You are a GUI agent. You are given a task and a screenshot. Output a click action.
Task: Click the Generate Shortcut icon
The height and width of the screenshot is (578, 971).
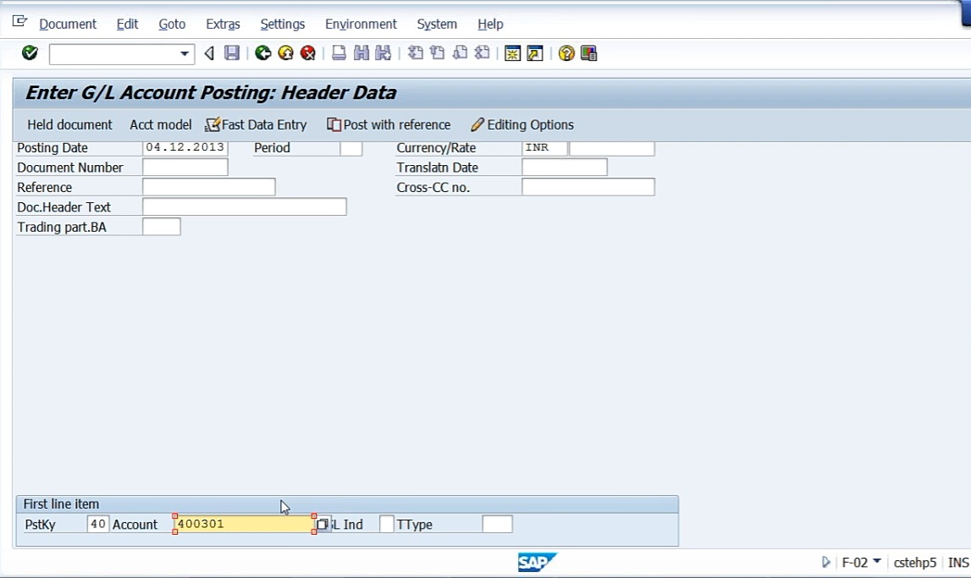[x=535, y=53]
